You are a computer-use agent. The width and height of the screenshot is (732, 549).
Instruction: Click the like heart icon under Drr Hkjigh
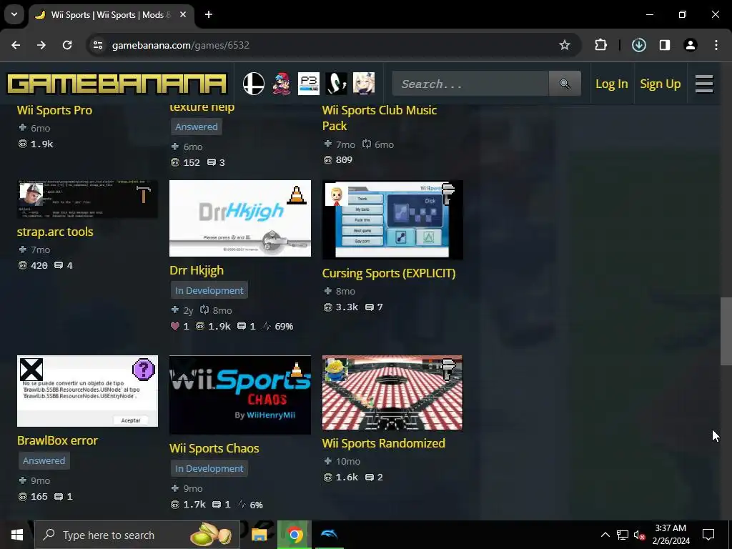tap(175, 326)
